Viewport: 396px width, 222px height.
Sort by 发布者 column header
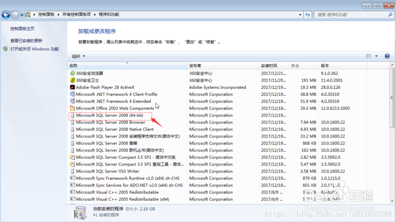tap(223, 66)
